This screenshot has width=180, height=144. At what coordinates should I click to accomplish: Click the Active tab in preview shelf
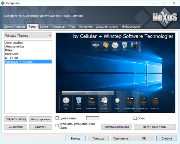(x=88, y=93)
